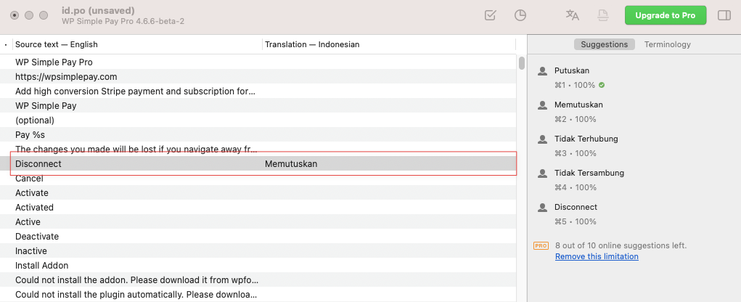
Task: Open the 'Remove this limitation' link
Action: tap(597, 257)
